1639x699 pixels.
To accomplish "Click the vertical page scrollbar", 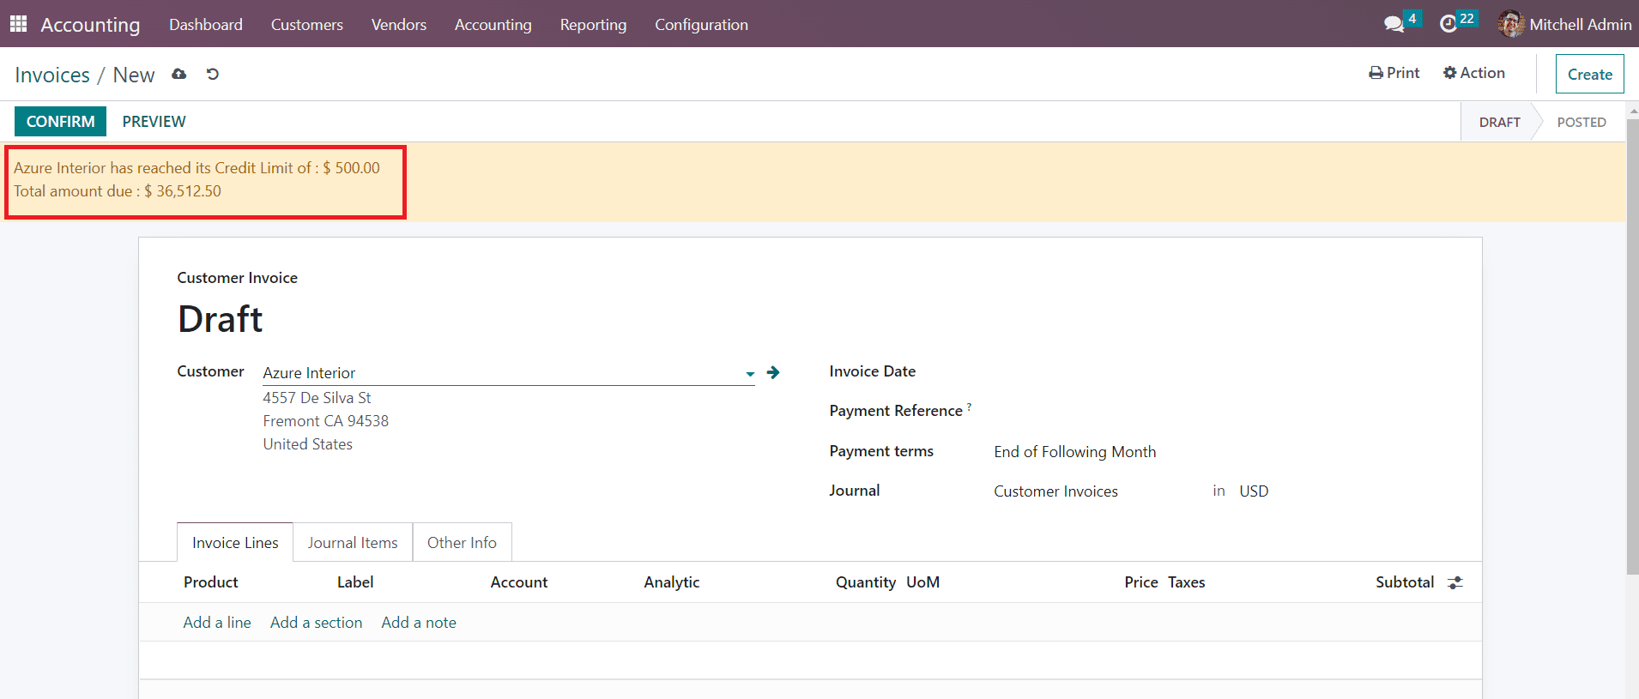I will tap(1632, 343).
